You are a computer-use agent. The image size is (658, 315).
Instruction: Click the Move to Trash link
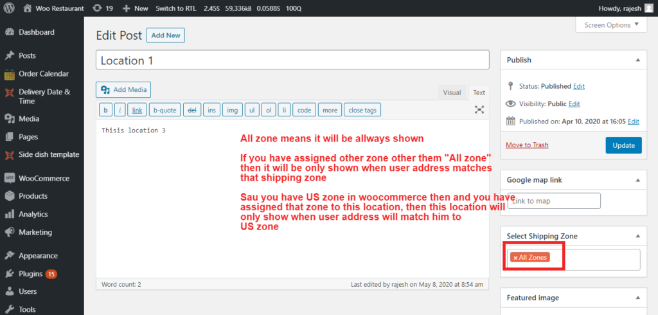pyautogui.click(x=527, y=145)
